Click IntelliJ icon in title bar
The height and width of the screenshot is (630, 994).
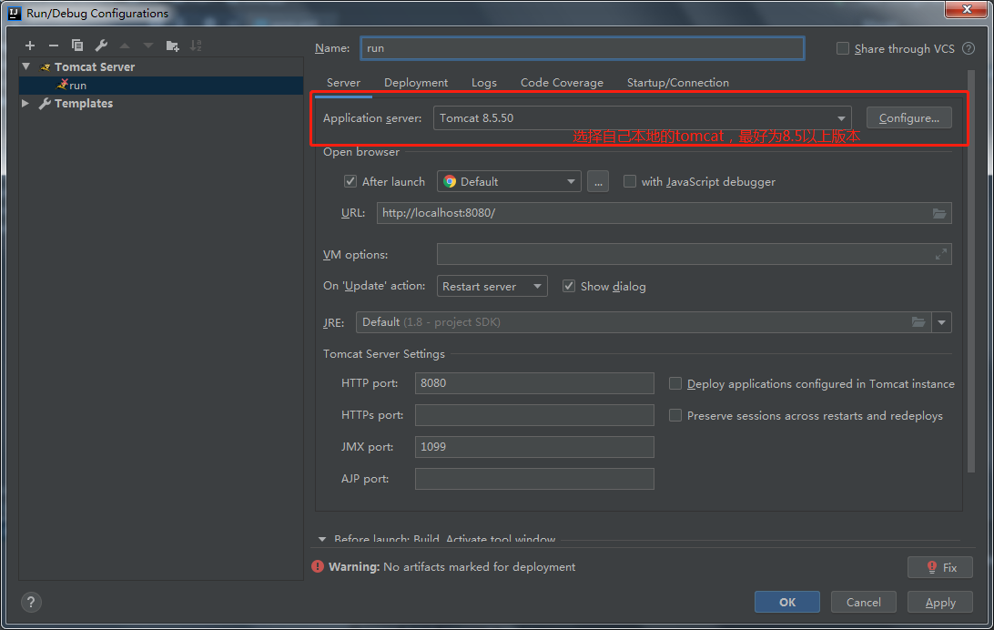(14, 13)
